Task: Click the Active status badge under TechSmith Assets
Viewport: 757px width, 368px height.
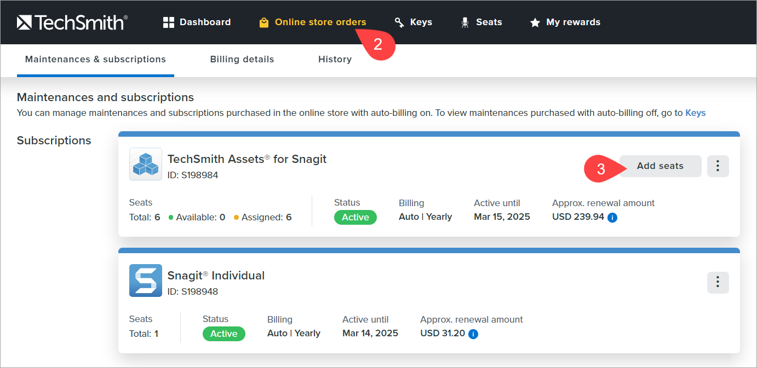Action: 355,217
